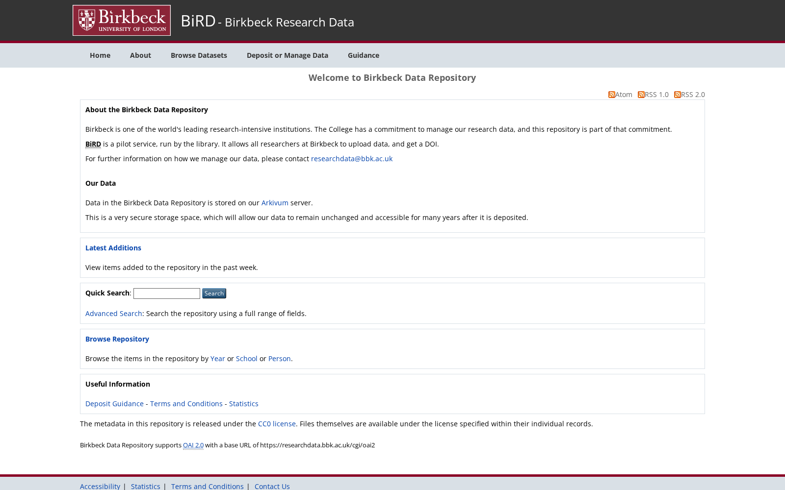Screen dimensions: 785x490
Task: Click the RSS 2.0 feed icon
Action: pyautogui.click(x=677, y=95)
